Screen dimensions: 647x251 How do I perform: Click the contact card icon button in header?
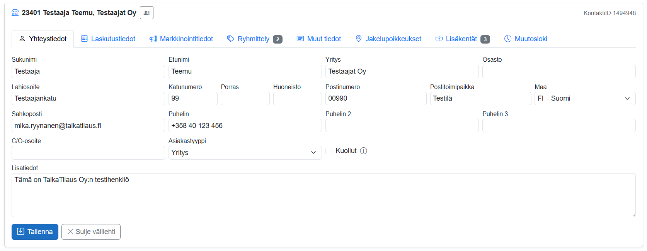click(x=146, y=13)
